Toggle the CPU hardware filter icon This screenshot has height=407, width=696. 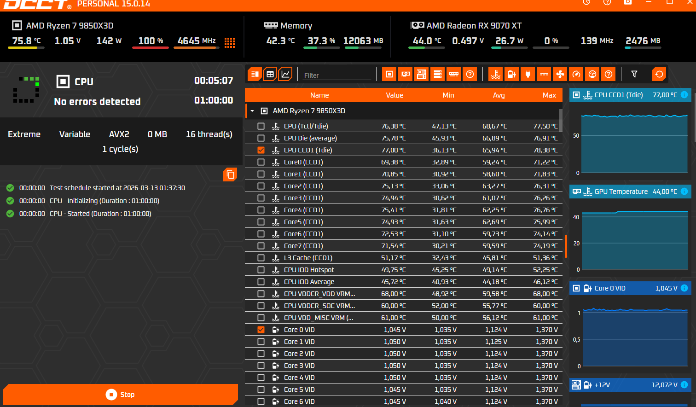coord(389,74)
